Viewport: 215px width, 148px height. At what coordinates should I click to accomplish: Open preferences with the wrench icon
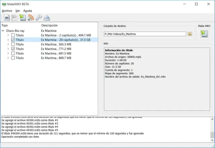(x=39, y=17)
